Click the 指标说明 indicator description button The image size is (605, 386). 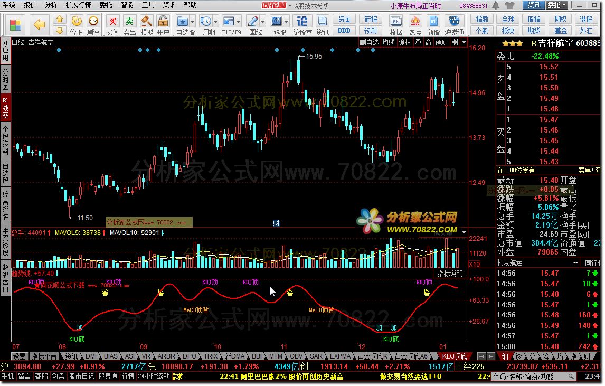(x=450, y=274)
